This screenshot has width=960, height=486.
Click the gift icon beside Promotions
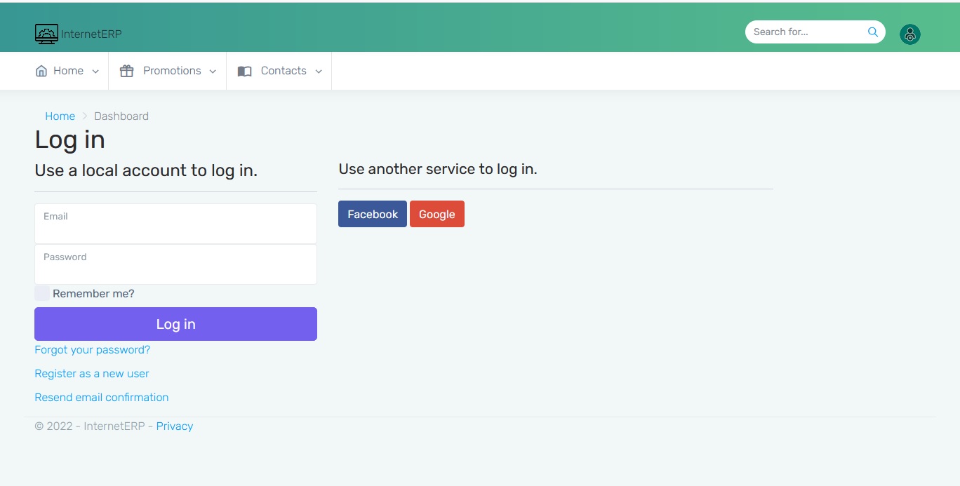click(x=126, y=71)
